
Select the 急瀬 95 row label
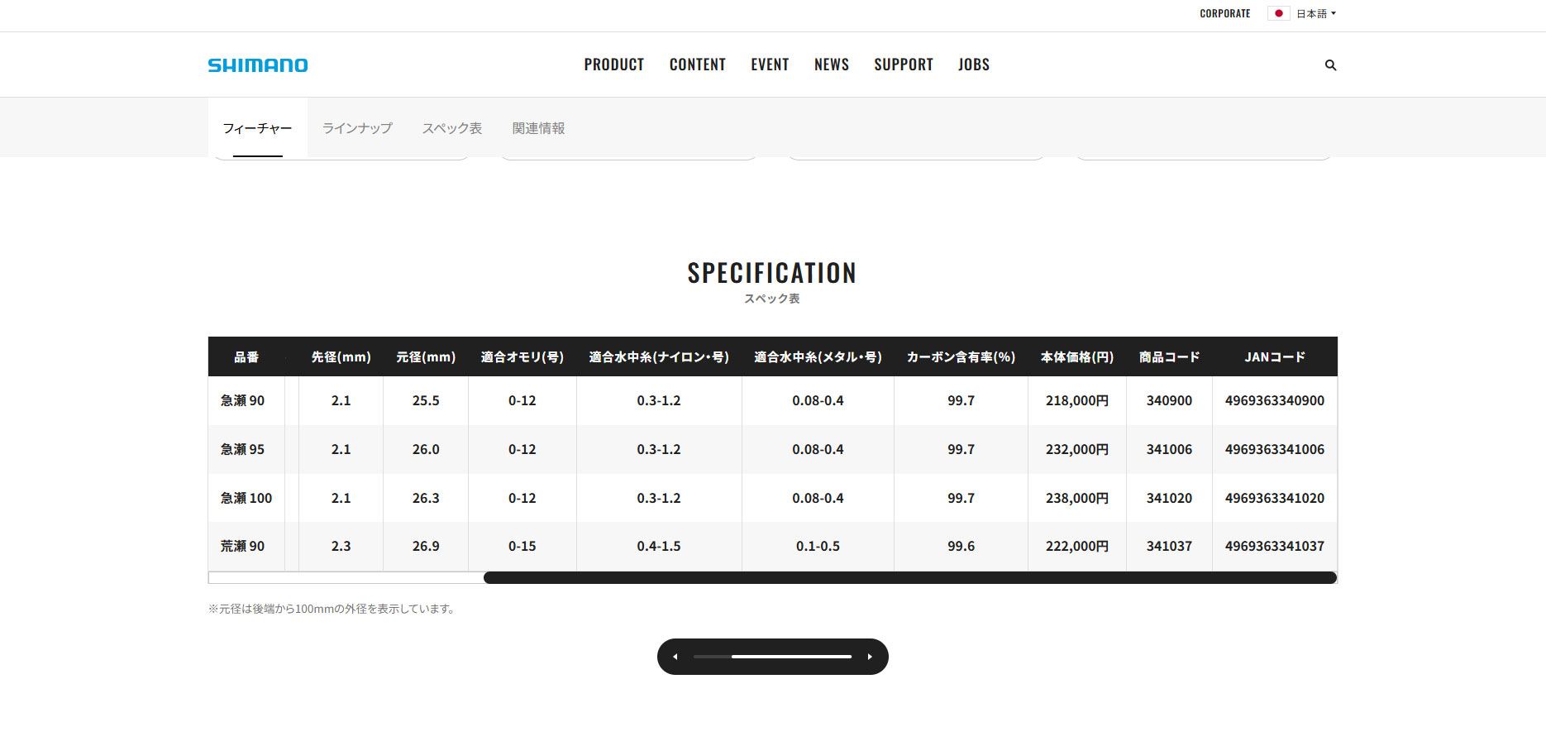tap(242, 449)
